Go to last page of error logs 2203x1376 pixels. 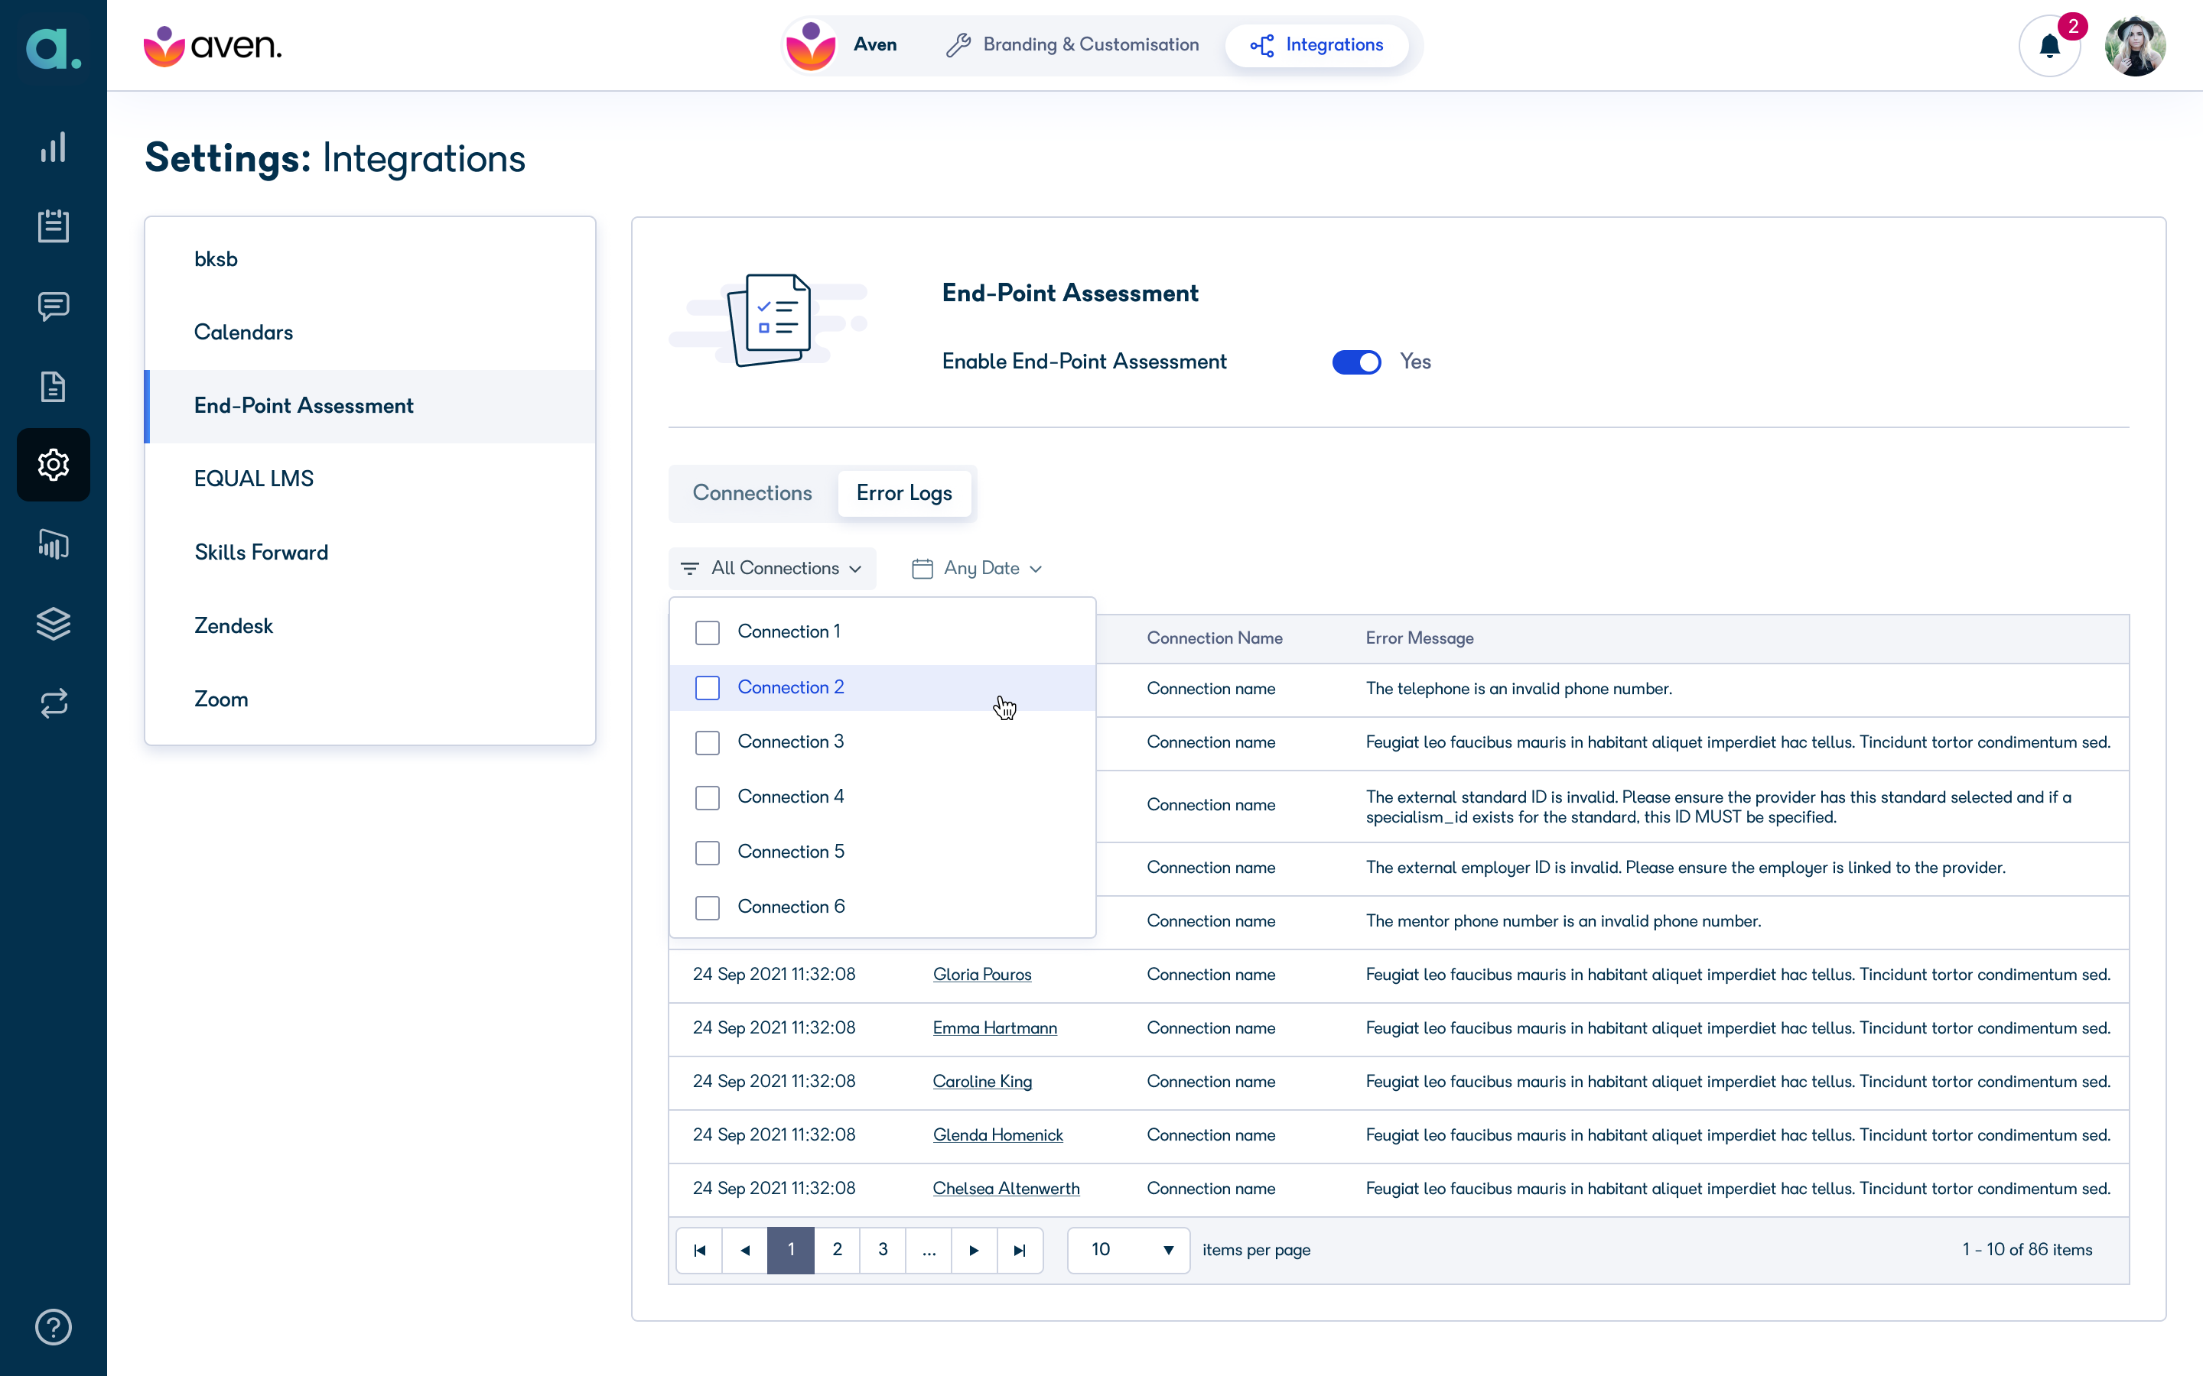click(x=1020, y=1250)
